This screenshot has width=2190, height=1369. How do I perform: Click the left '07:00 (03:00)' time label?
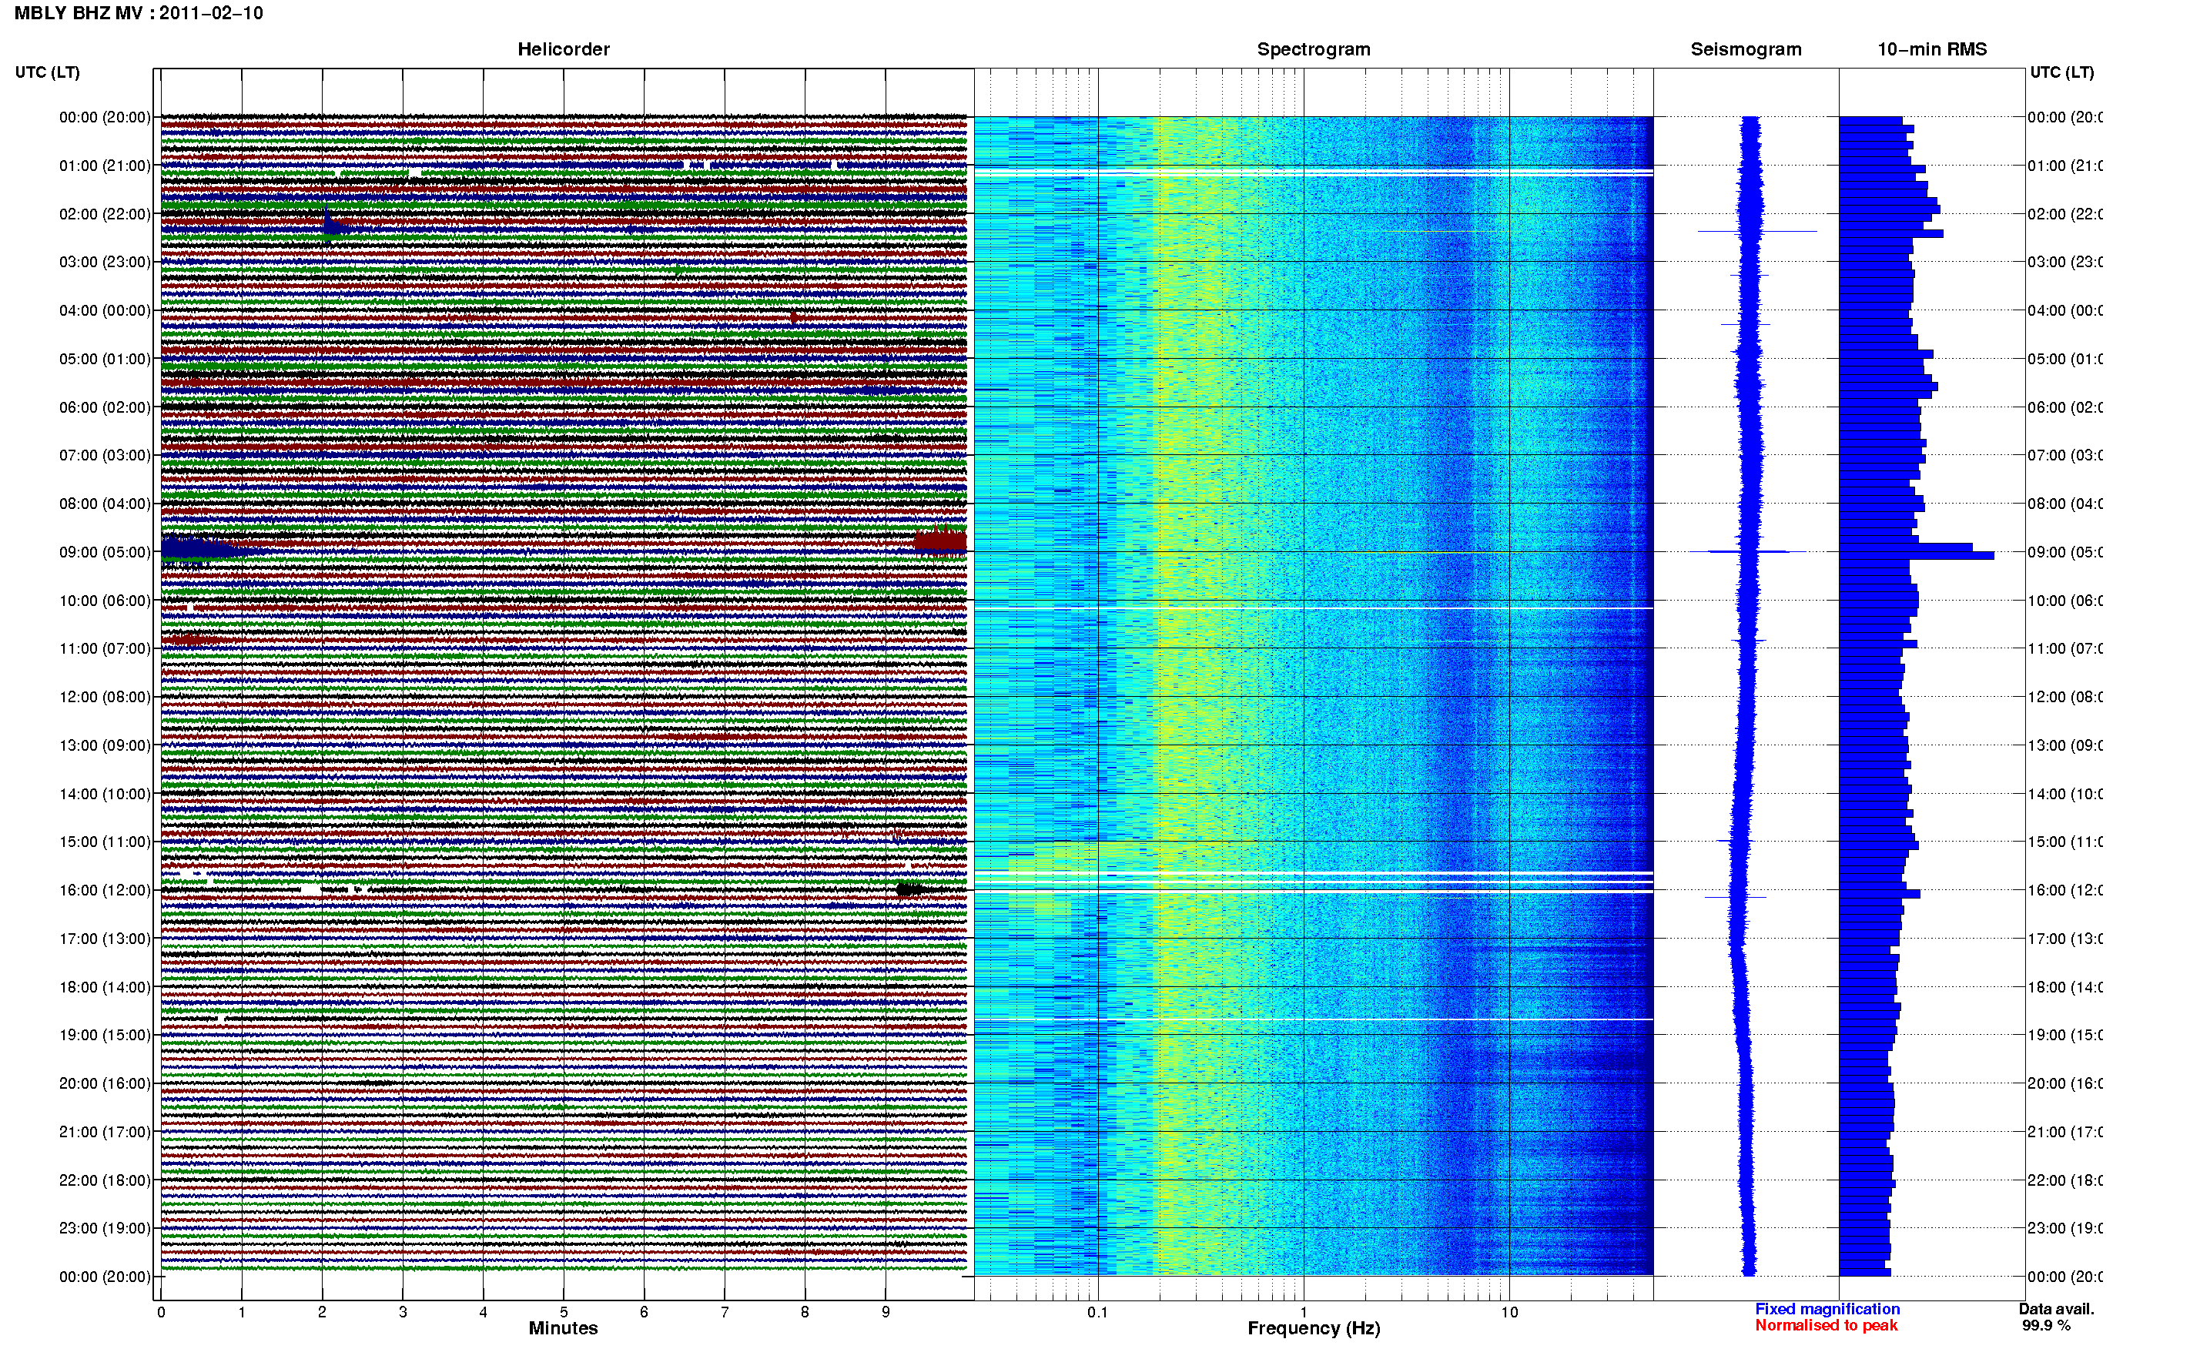(x=105, y=454)
